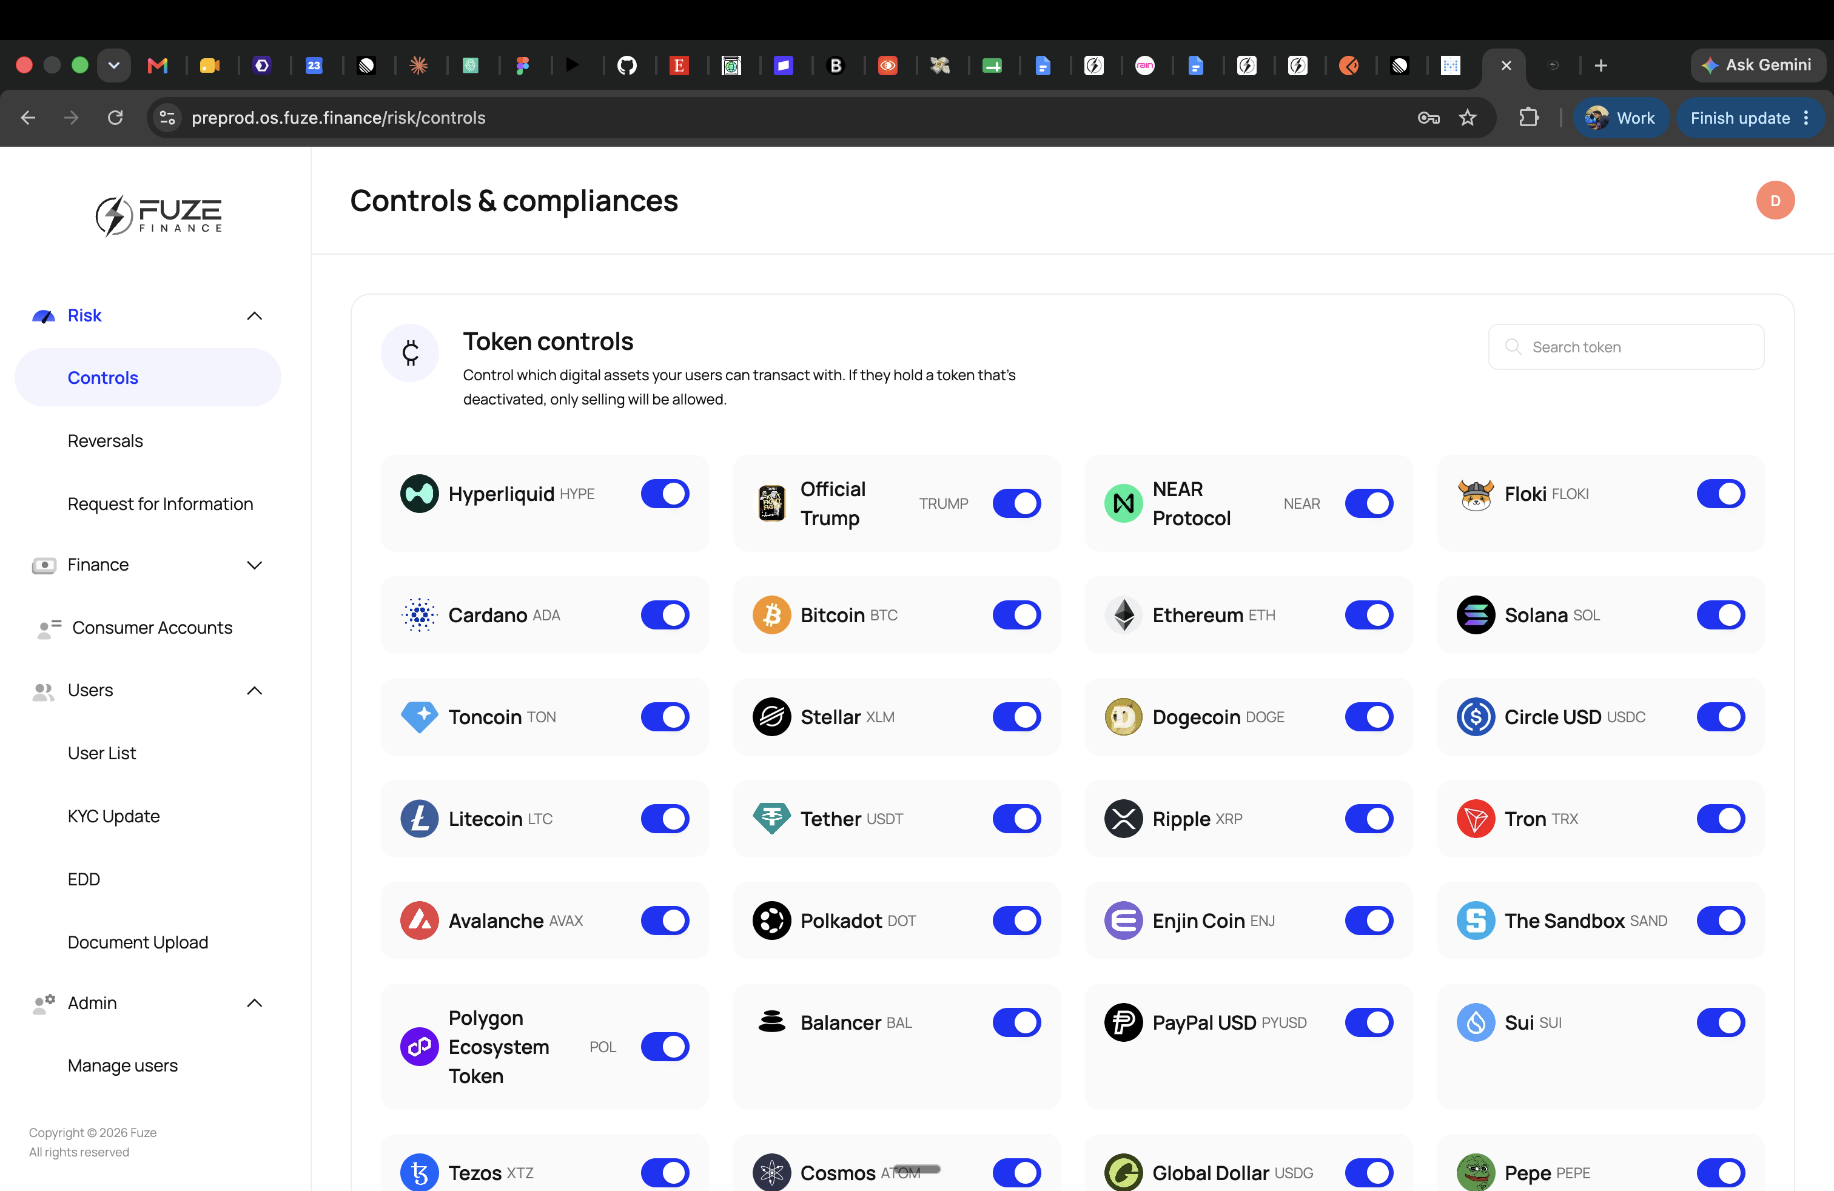Image resolution: width=1834 pixels, height=1191 pixels.
Task: Click the PayPal USD logo icon
Action: click(1124, 1022)
